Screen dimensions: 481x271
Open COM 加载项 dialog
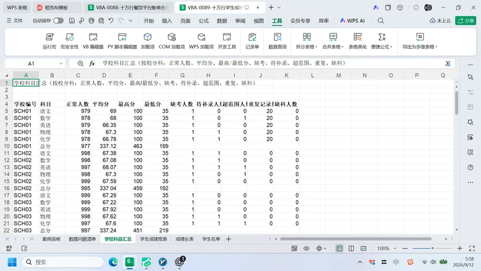(171, 41)
